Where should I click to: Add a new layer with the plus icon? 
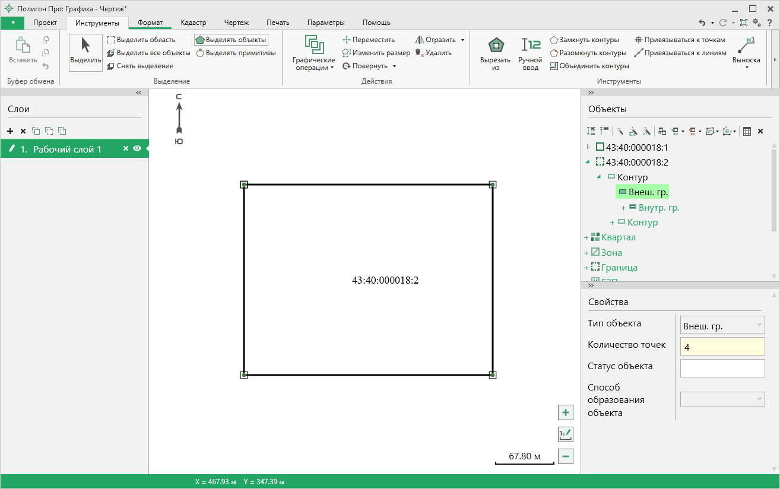tap(10, 131)
